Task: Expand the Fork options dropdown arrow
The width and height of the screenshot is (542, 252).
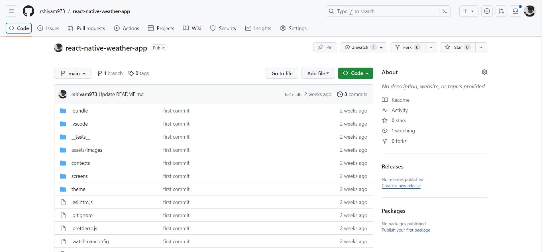Action: pos(431,47)
